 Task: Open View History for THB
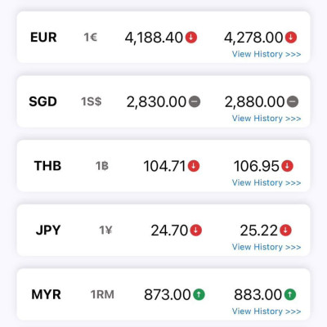[267, 183]
